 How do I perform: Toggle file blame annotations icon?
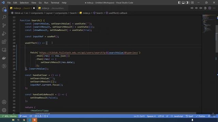(x=205, y=8)
